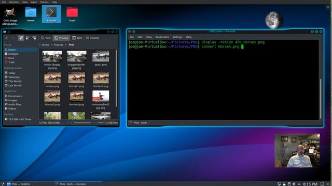Select the PNG : bash Konsole tab
This screenshot has height=186, width=332.
pyautogui.click(x=139, y=122)
